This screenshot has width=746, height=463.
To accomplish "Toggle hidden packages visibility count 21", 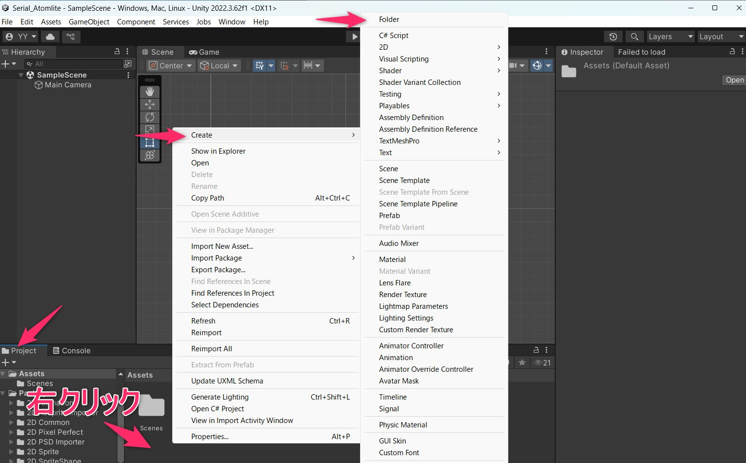I will pos(542,362).
